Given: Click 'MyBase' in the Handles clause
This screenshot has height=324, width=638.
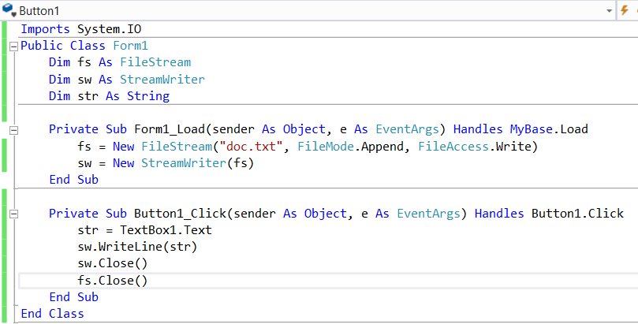Looking at the screenshot, I should (532, 129).
